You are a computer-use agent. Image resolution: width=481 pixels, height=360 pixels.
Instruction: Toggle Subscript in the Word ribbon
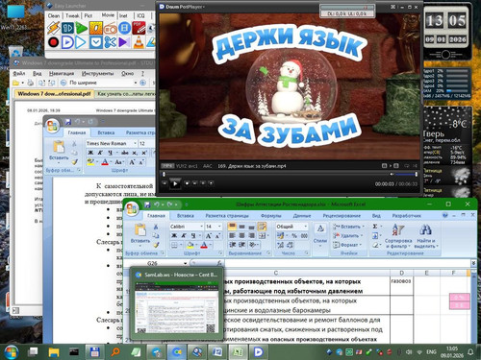tap(135, 153)
